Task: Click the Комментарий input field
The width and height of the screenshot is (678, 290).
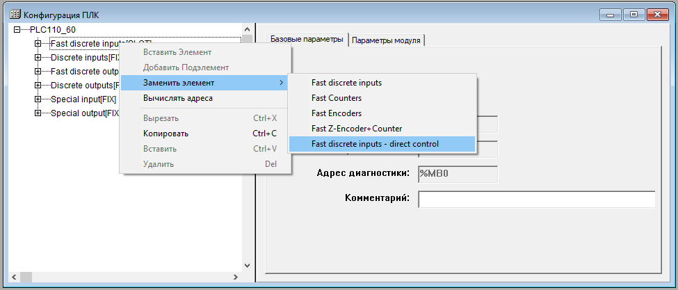Action: [536, 200]
